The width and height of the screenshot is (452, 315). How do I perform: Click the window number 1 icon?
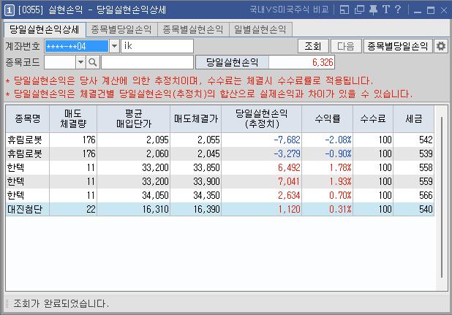tap(10, 11)
